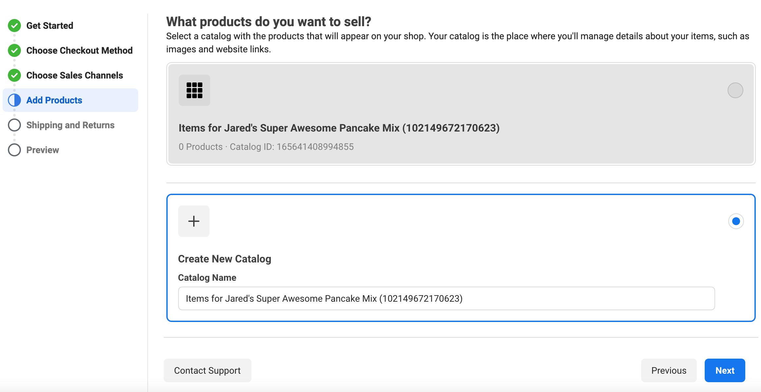Go to Choose Checkout Method step
761x392 pixels.
tap(79, 50)
